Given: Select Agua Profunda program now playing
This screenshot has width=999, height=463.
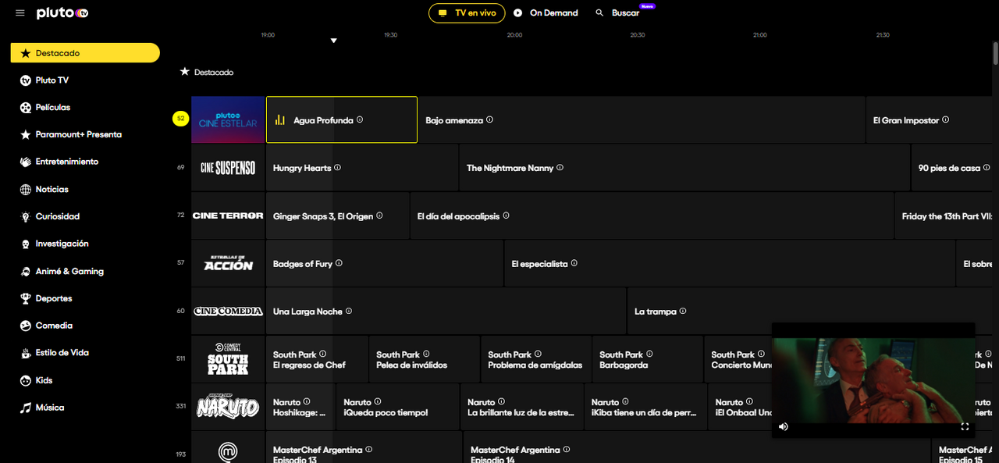Looking at the screenshot, I should pos(342,120).
